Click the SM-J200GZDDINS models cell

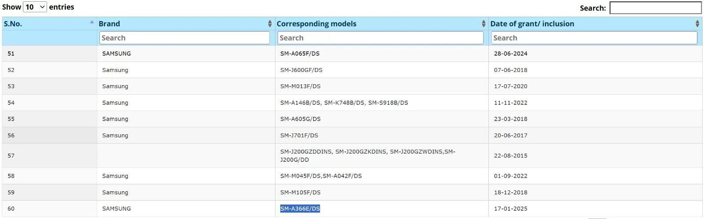(x=367, y=155)
